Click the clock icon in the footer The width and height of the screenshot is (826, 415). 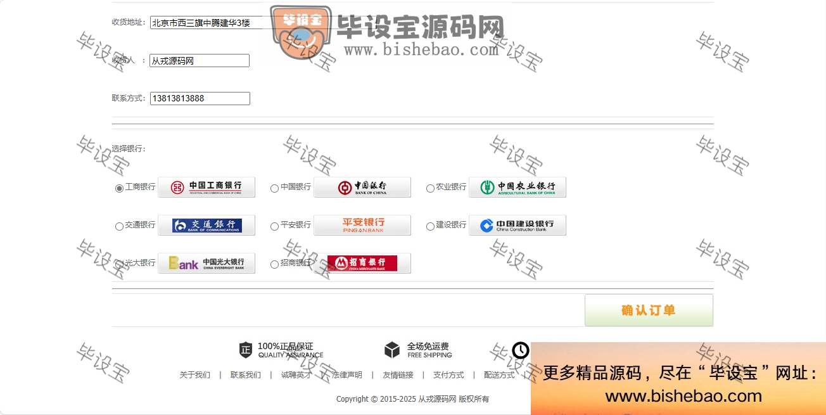pyautogui.click(x=521, y=350)
